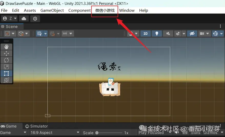Open the File menu

[x=4, y=10]
